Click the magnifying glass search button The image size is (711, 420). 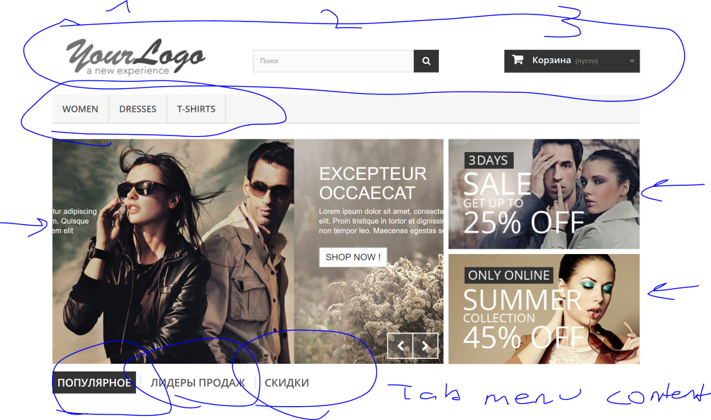coord(426,61)
